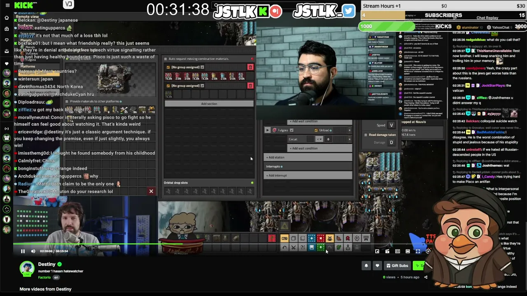Click the undo arrow in shortcut bar
The height and width of the screenshot is (296, 527).
tap(284, 247)
